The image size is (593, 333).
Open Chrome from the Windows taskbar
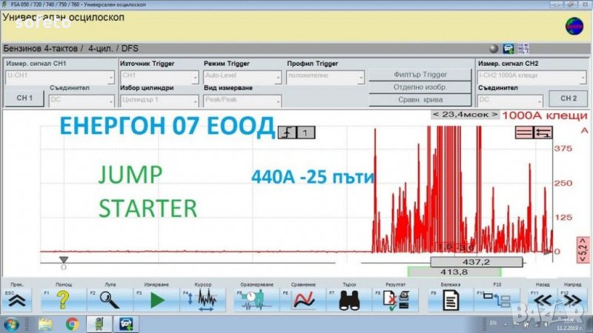[72, 323]
